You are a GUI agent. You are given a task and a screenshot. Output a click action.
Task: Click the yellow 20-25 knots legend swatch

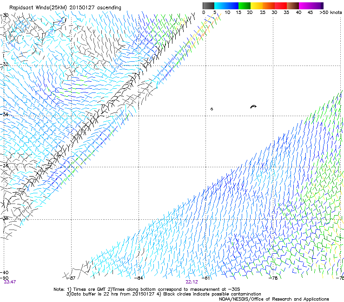tap(257, 6)
